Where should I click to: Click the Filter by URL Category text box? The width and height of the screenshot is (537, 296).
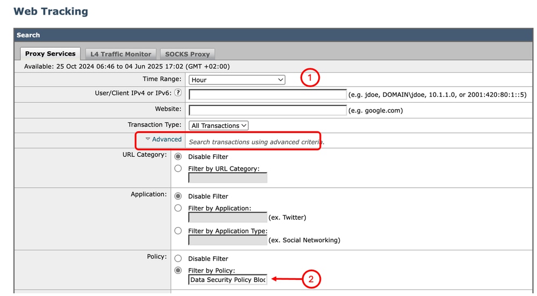coord(228,178)
